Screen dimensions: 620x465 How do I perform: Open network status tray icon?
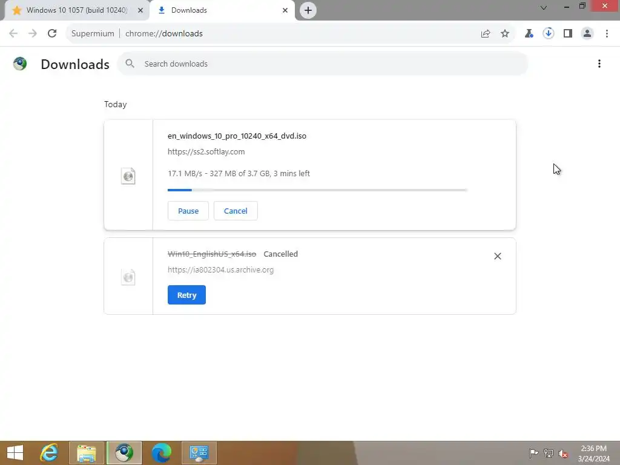click(549, 453)
